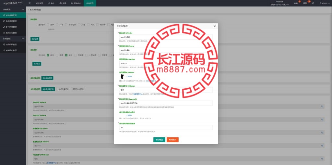Copy second 网站名称 Website value in background
Viewport: 332px width, 165px height.
pos(322,120)
